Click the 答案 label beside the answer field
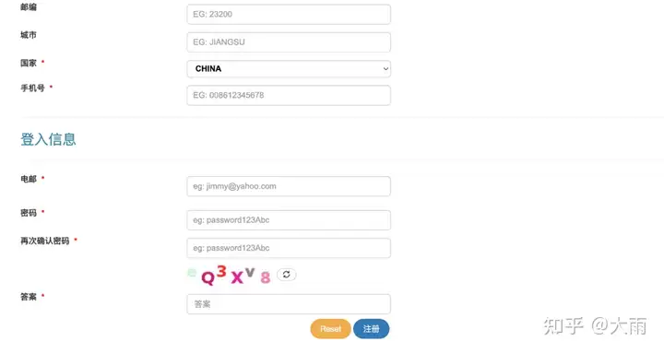The height and width of the screenshot is (353, 664). coord(29,297)
